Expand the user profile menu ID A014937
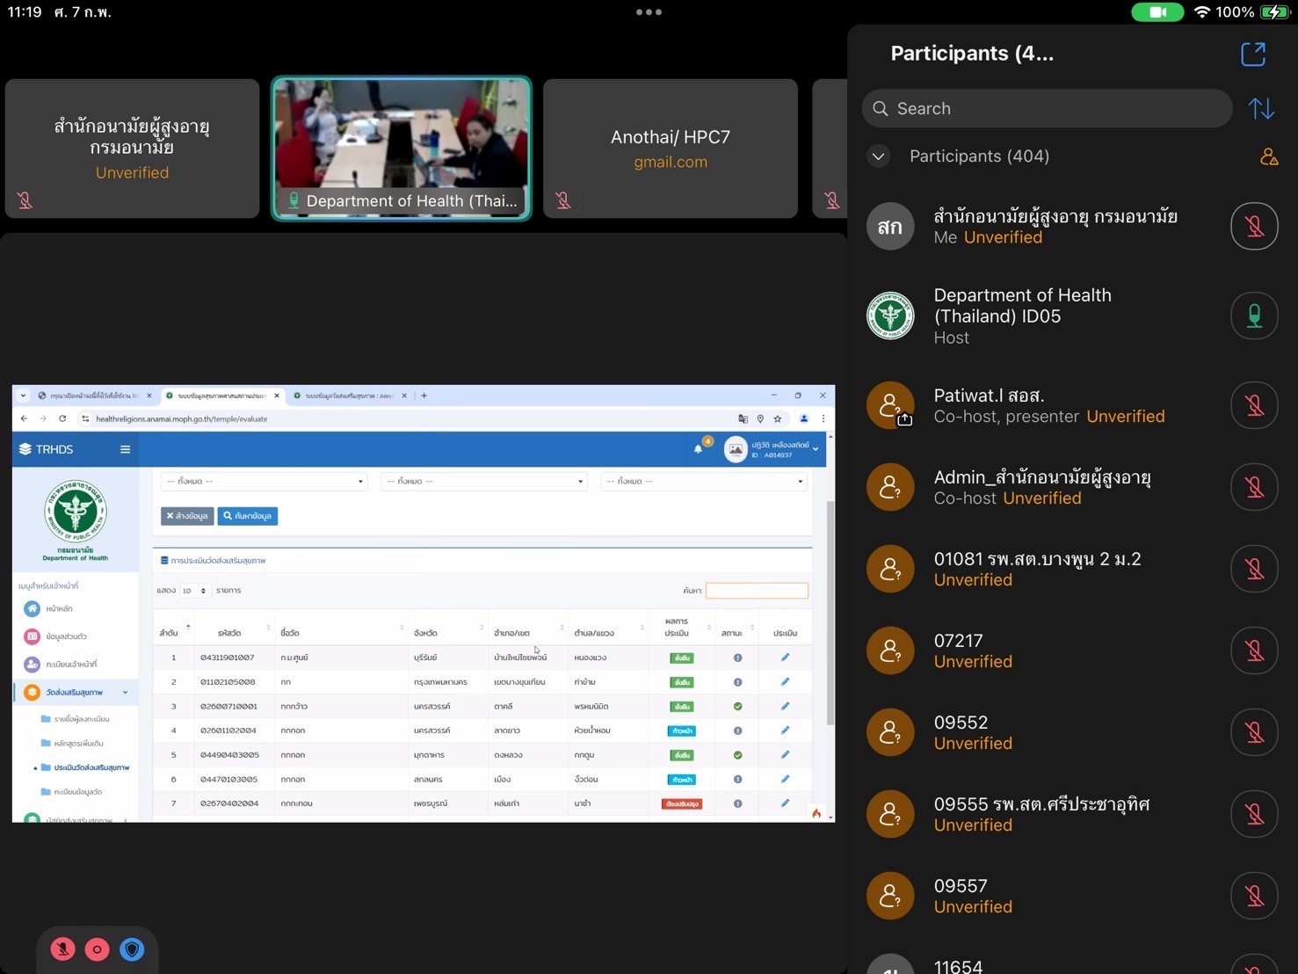This screenshot has height=974, width=1298. coord(772,449)
